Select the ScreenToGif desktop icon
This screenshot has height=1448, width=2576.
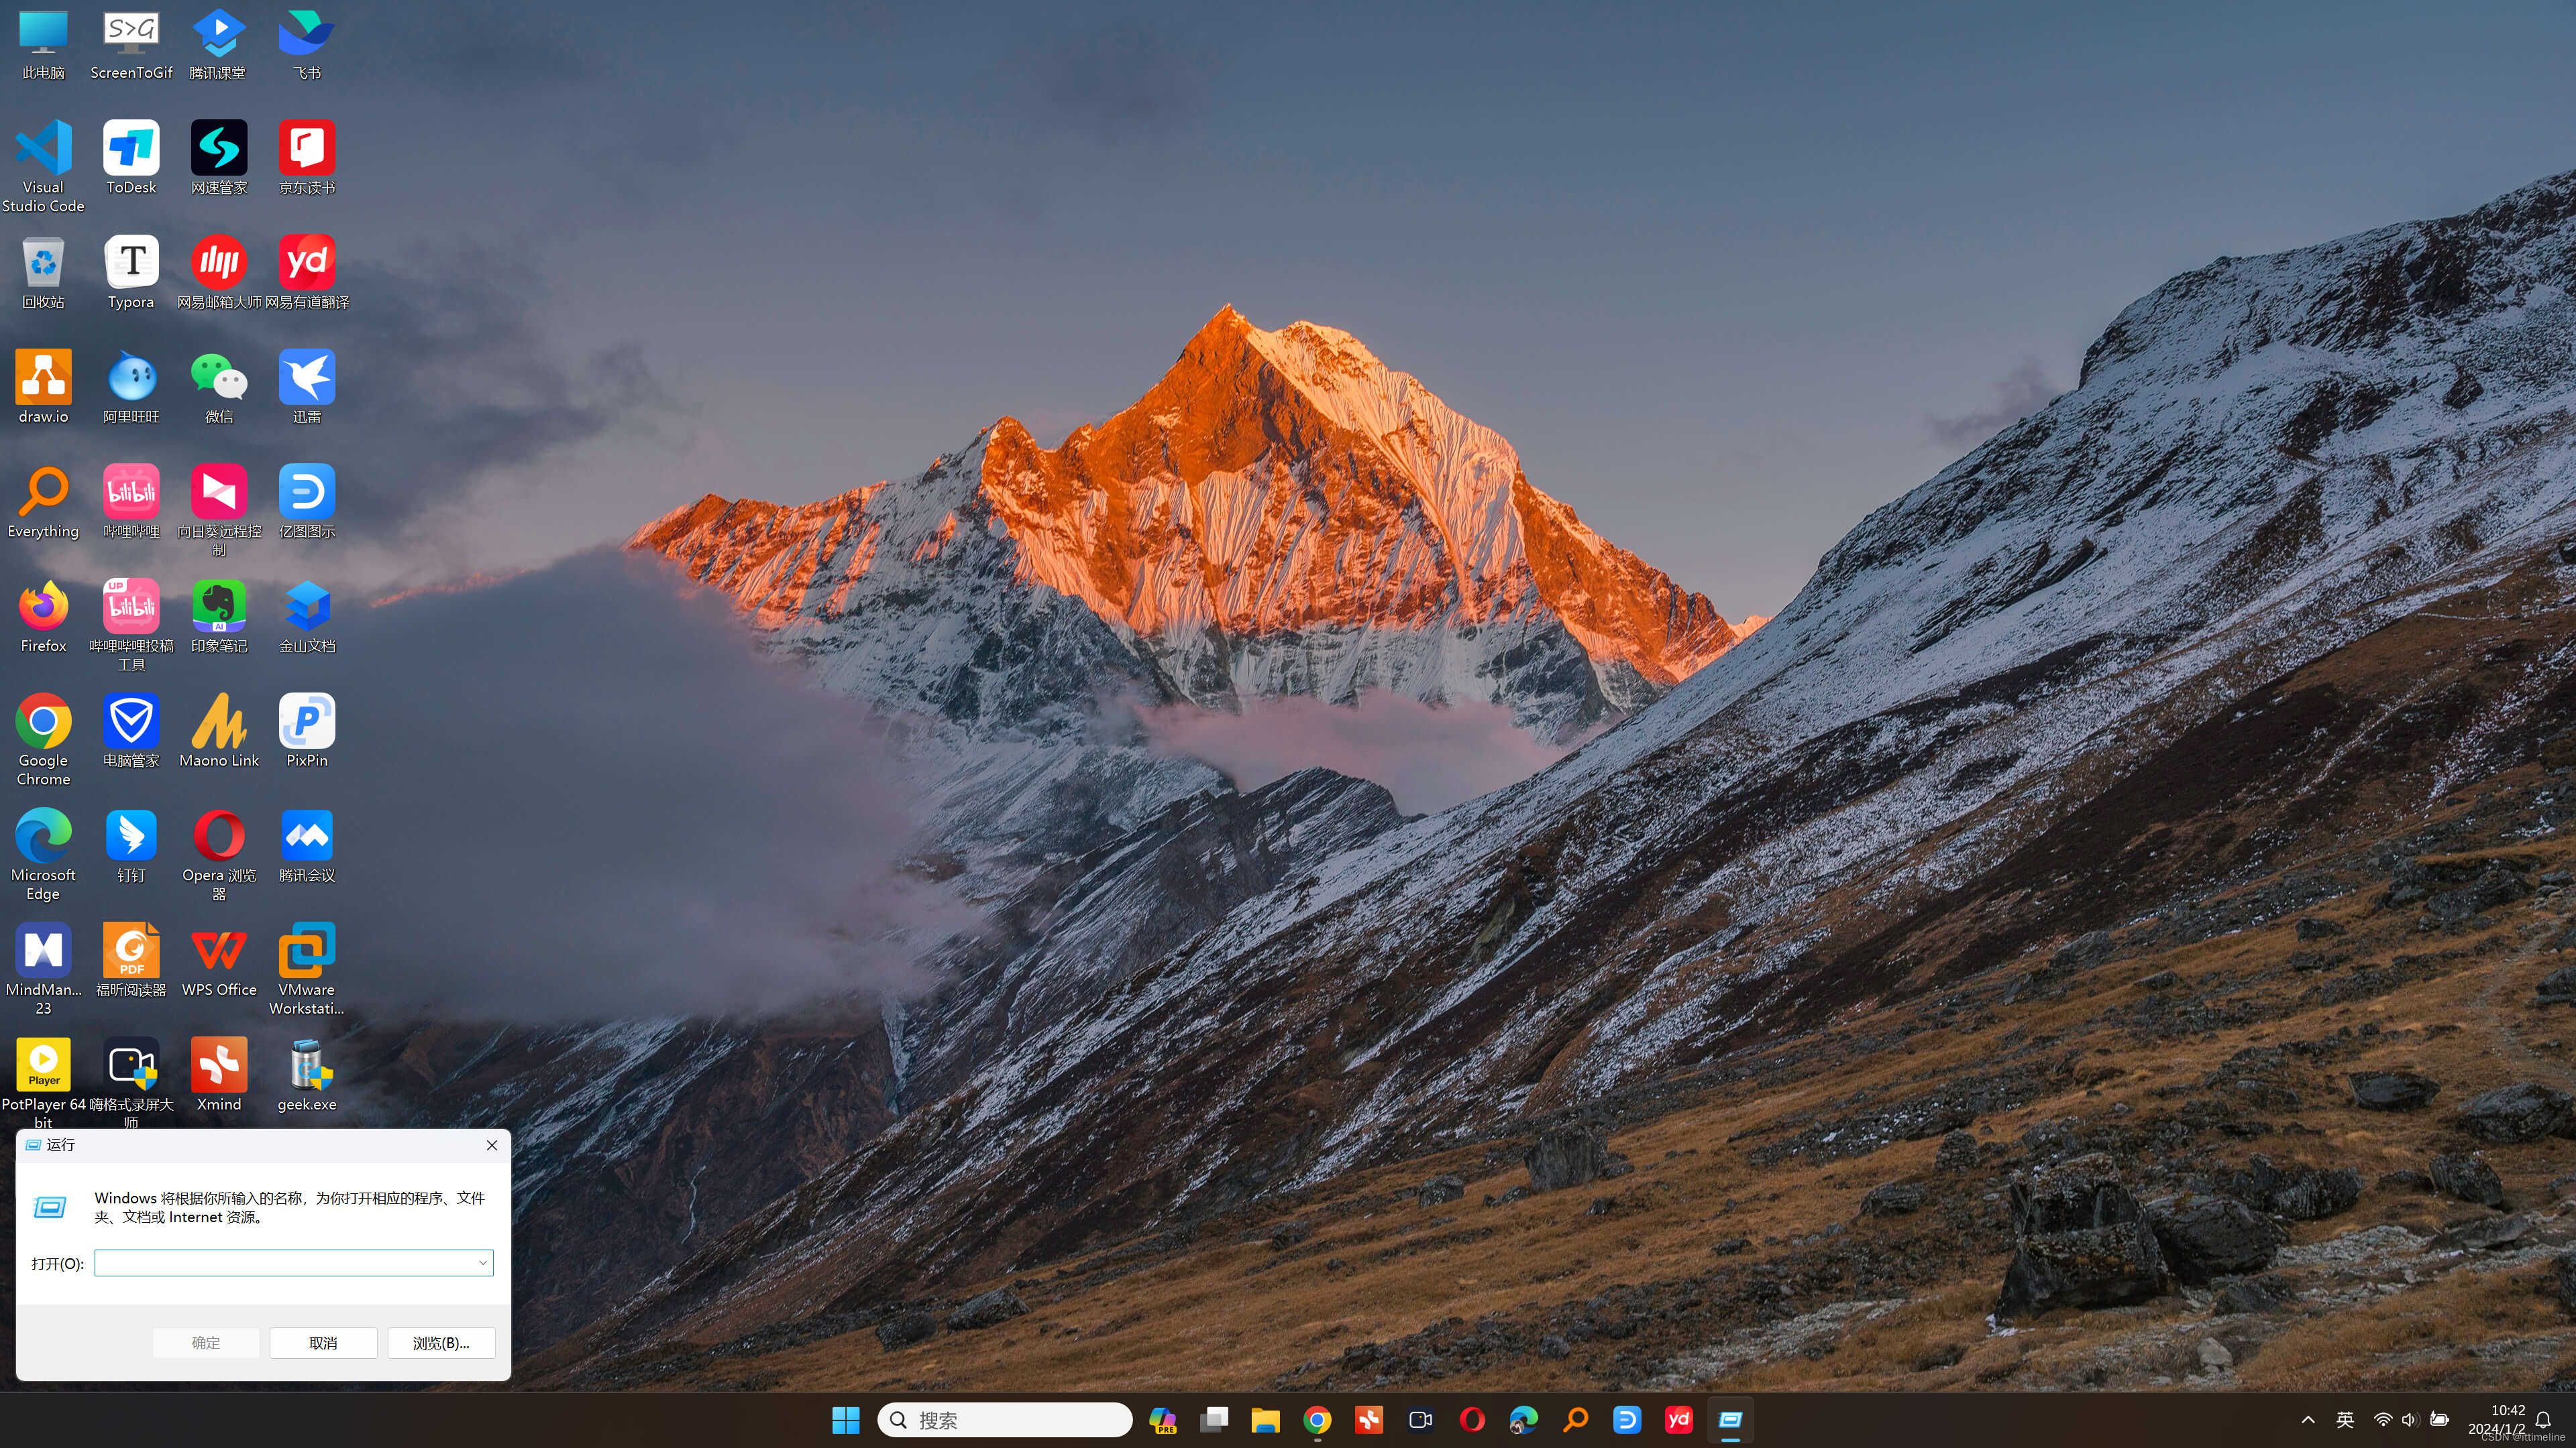pos(131,44)
